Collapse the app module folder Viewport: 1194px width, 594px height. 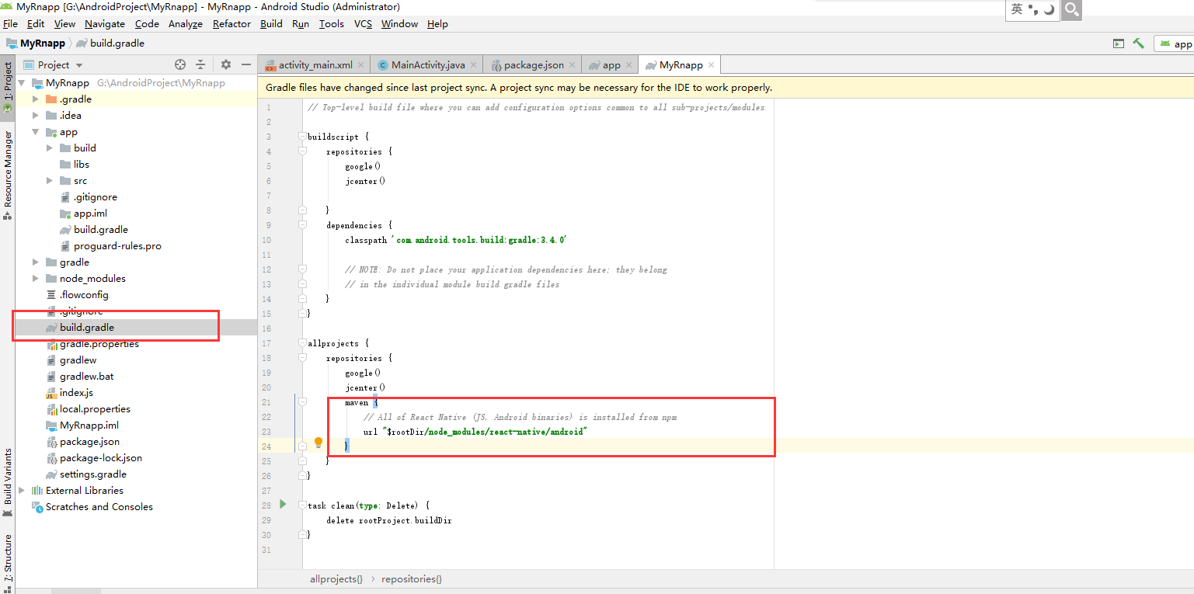36,132
